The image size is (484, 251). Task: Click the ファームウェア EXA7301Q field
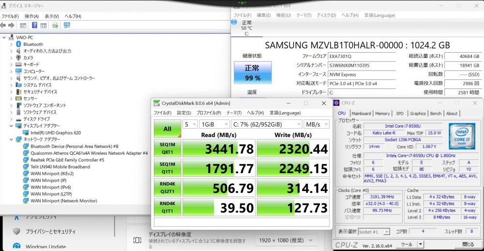362,57
